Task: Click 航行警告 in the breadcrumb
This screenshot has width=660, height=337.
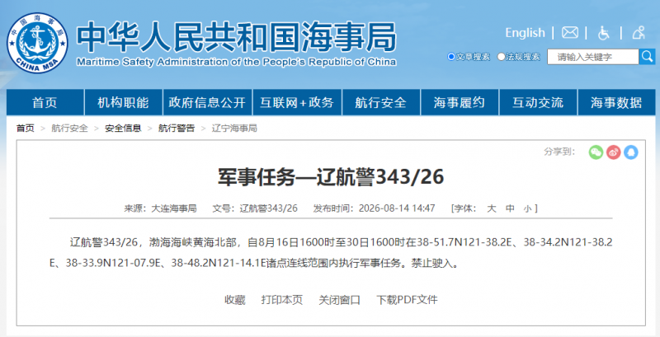Action: 177,129
